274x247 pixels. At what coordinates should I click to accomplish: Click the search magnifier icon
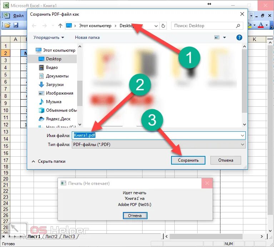click(x=238, y=26)
